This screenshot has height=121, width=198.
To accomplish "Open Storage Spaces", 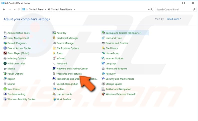I will tap(114, 84).
